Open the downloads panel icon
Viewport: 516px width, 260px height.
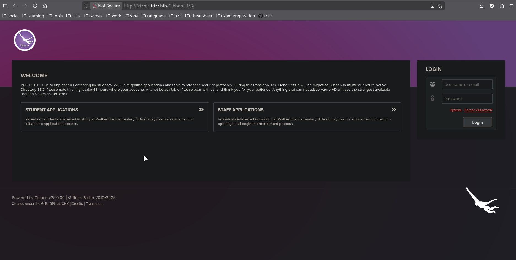click(x=482, y=6)
